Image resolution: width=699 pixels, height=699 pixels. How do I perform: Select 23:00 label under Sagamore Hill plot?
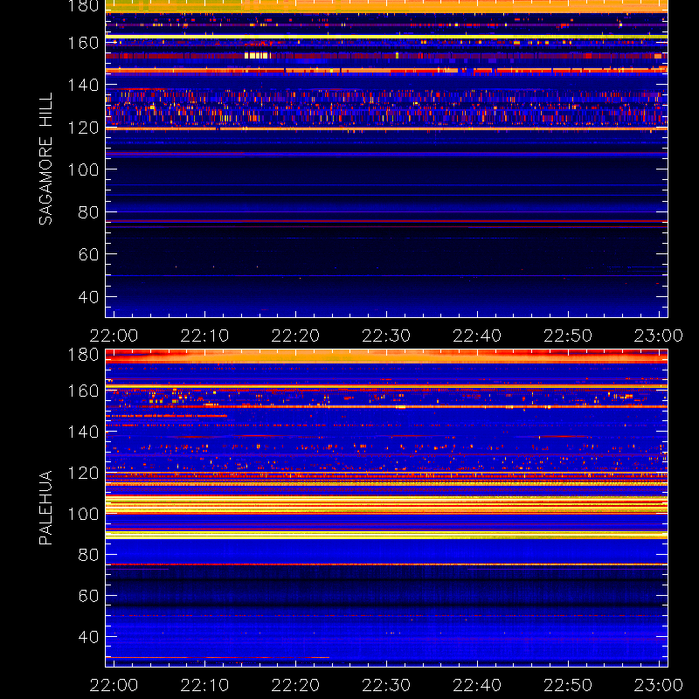click(659, 336)
